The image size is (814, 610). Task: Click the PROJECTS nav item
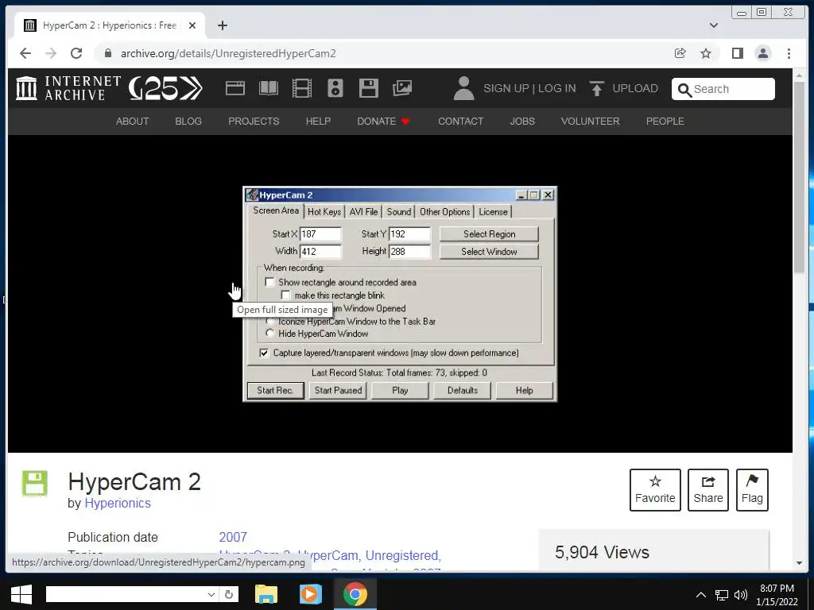click(254, 122)
